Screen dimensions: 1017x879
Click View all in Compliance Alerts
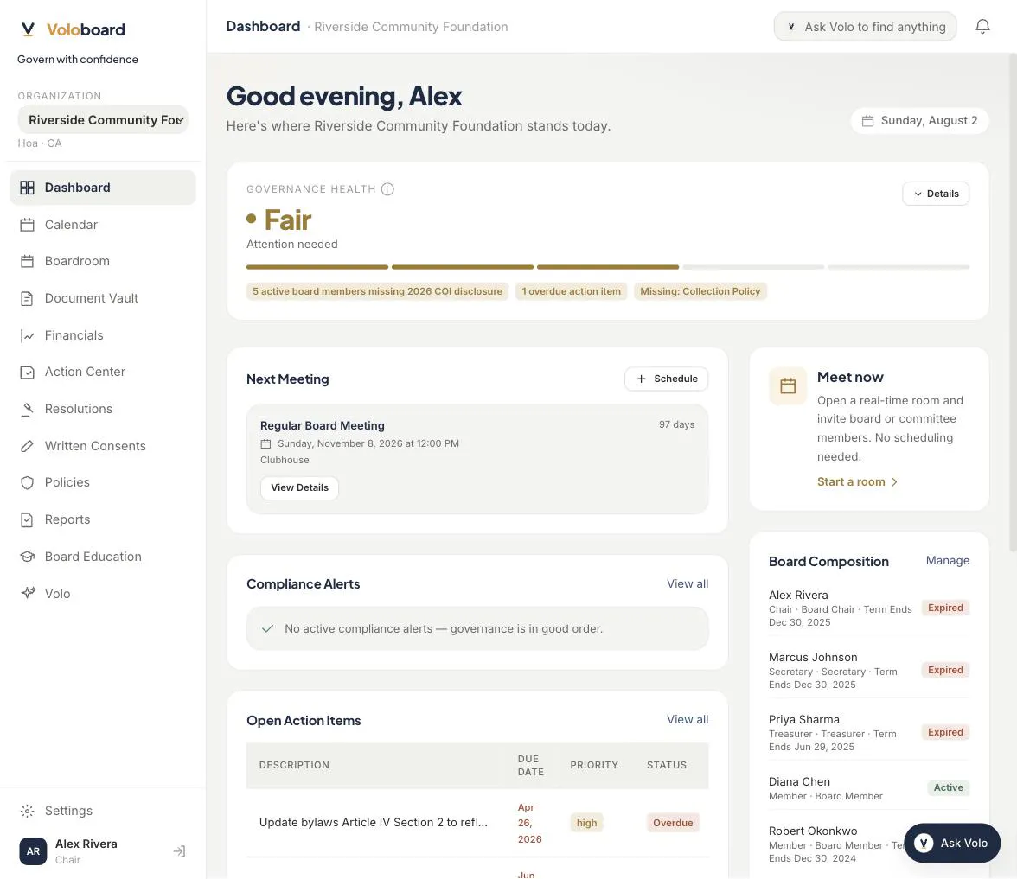687,584
